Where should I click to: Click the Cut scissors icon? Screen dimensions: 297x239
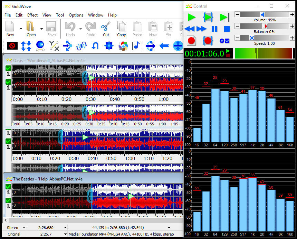click(106, 29)
